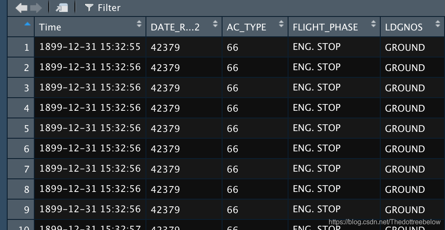Select the 42379 cell in row 9
445x230 pixels.
point(184,209)
